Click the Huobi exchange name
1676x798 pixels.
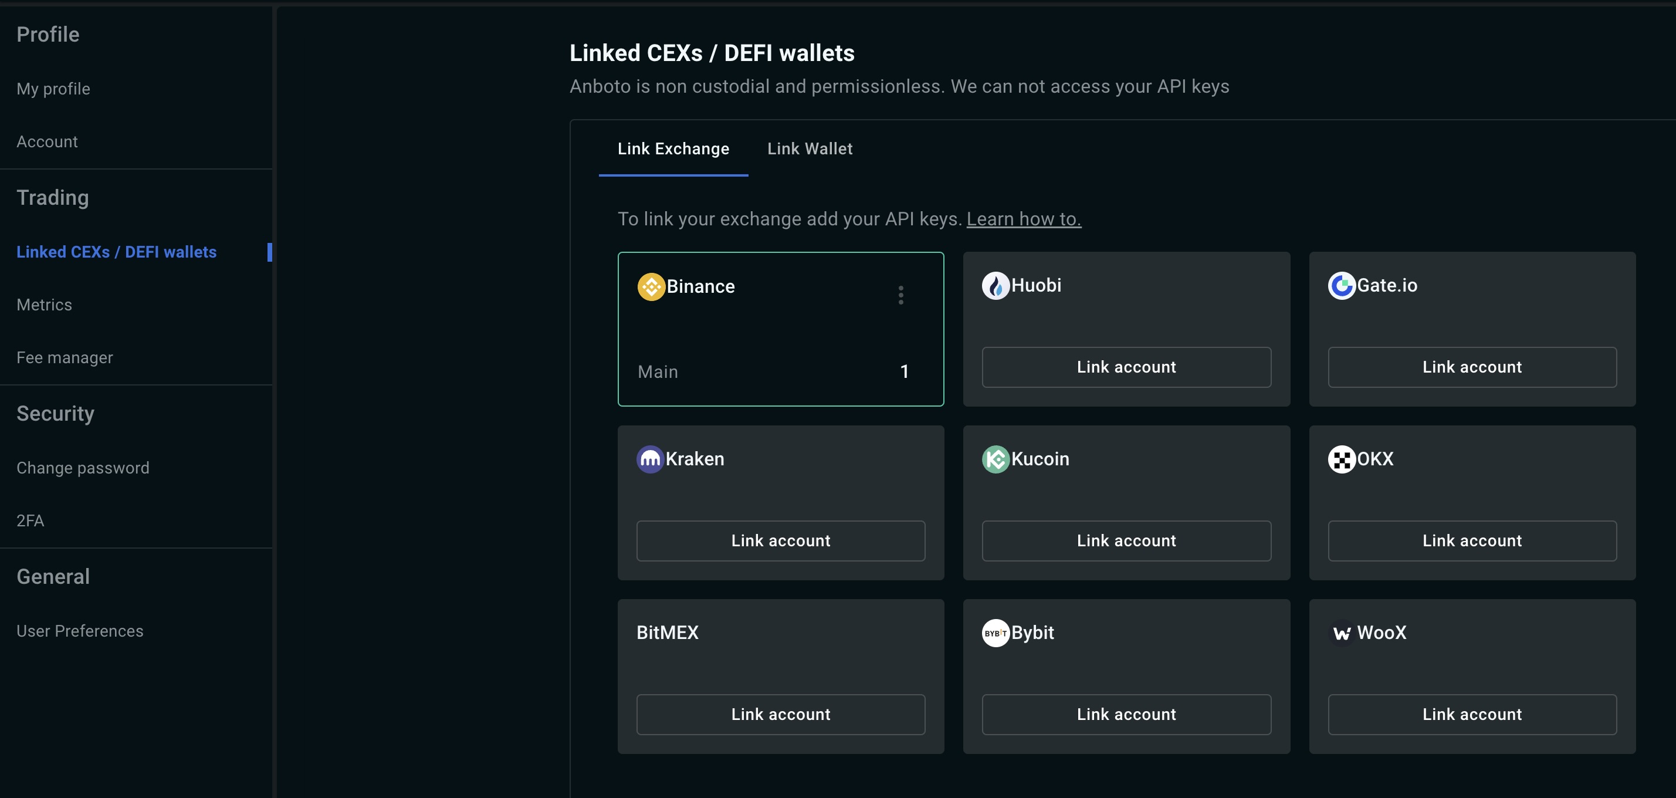pos(1037,285)
